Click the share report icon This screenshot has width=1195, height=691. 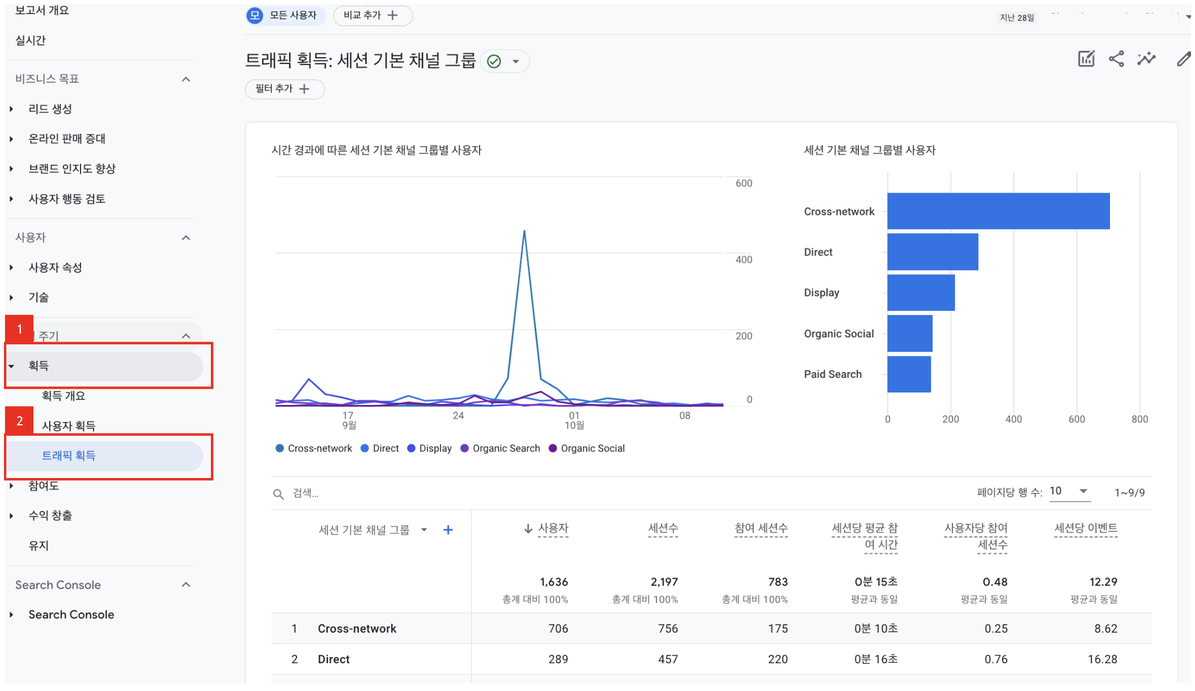click(x=1116, y=59)
